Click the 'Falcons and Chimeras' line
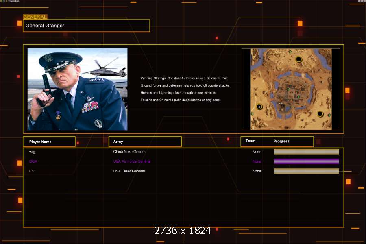Viewport: 366px width, 244px height. [180, 100]
